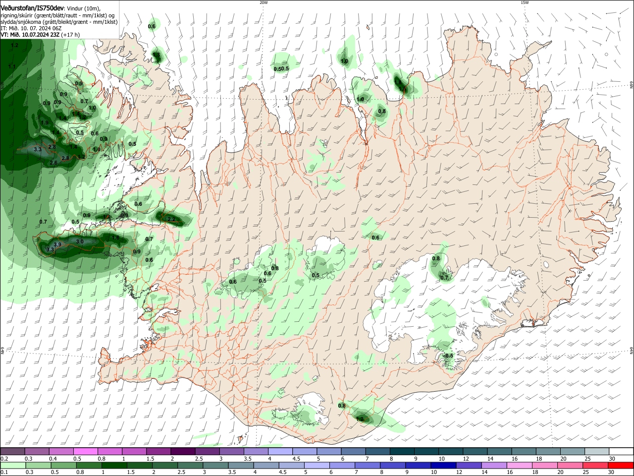This screenshot has width=634, height=476.
Task: Click the 'IT: Mið. 10. 07. 2024 06Z' line
Action: (x=31, y=28)
